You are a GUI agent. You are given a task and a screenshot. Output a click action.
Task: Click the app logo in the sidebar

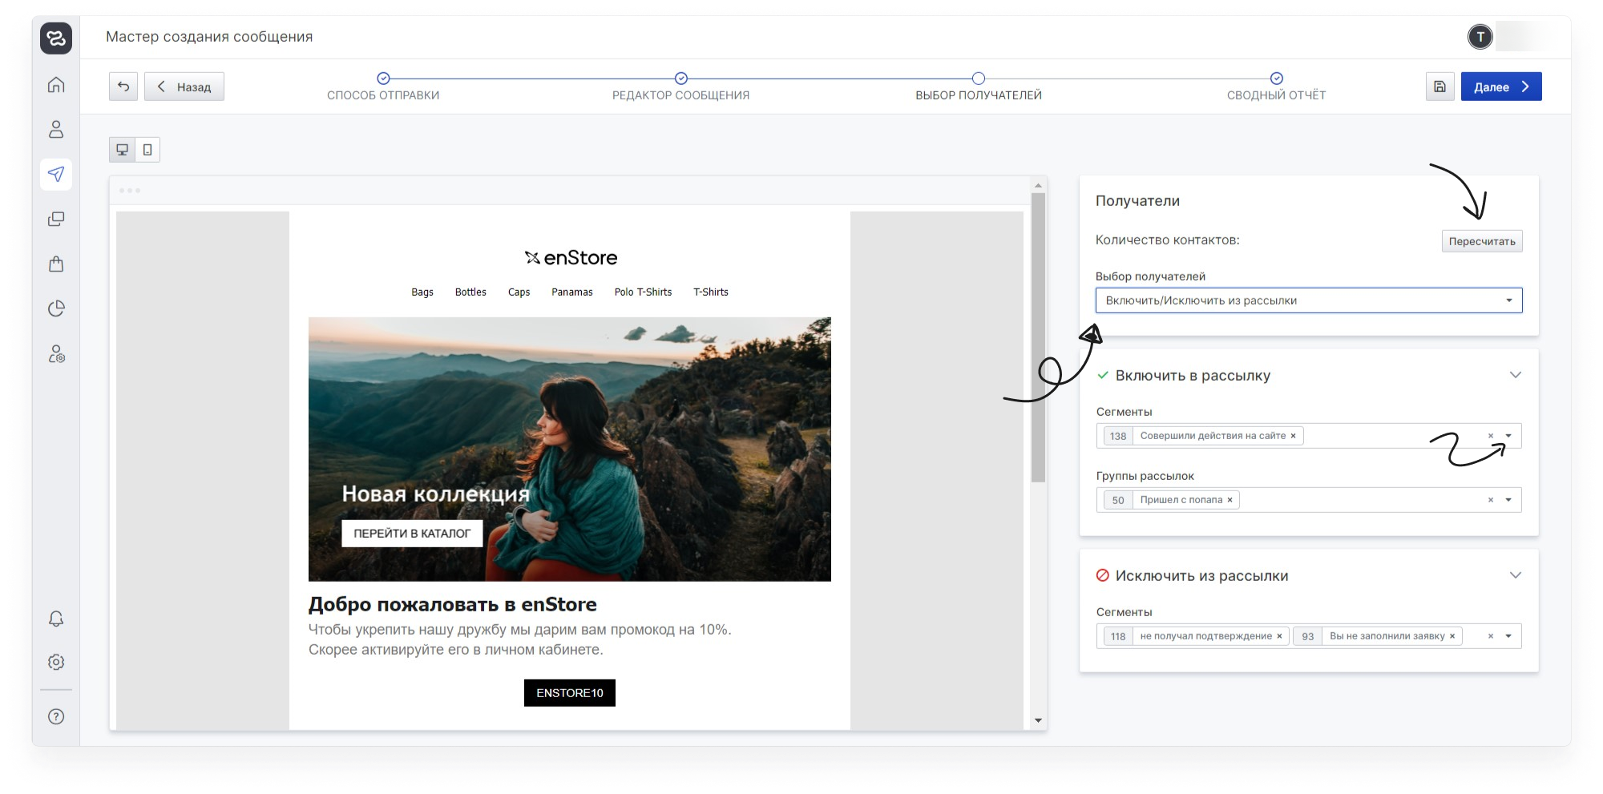[56, 38]
